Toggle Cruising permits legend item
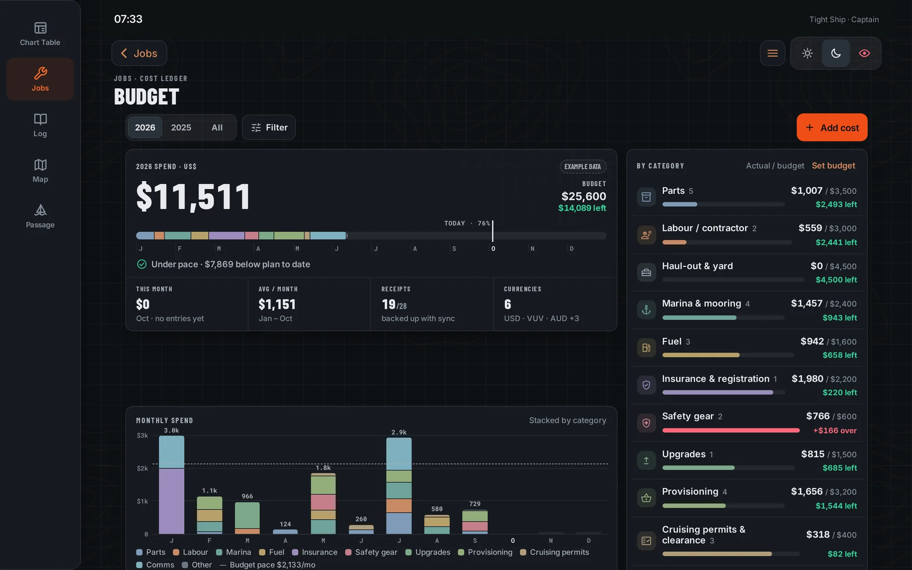 [554, 552]
